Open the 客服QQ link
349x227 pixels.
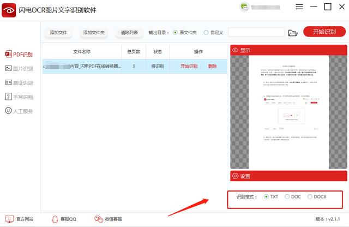[64, 219]
